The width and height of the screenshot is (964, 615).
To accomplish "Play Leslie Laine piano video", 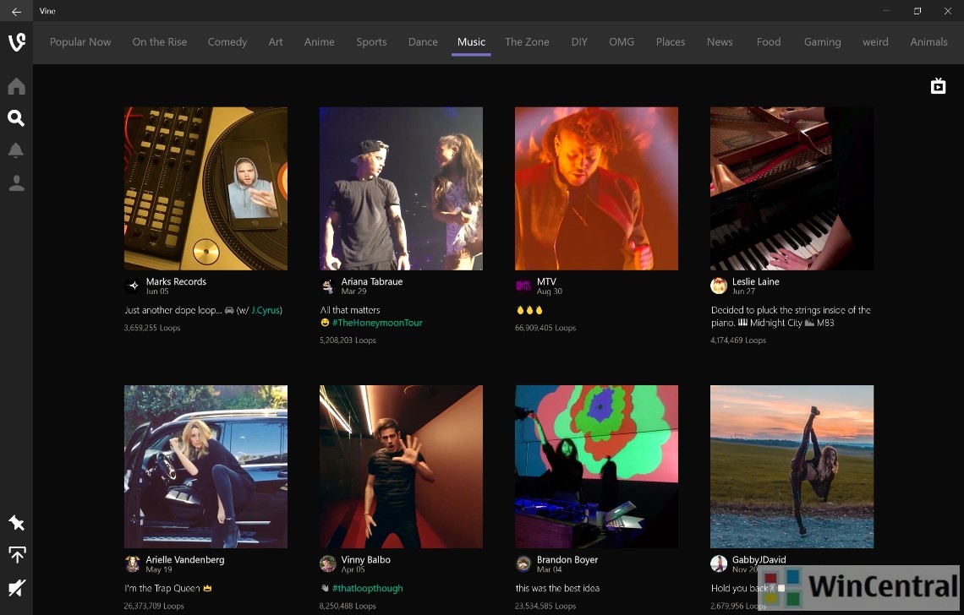I will [x=791, y=188].
